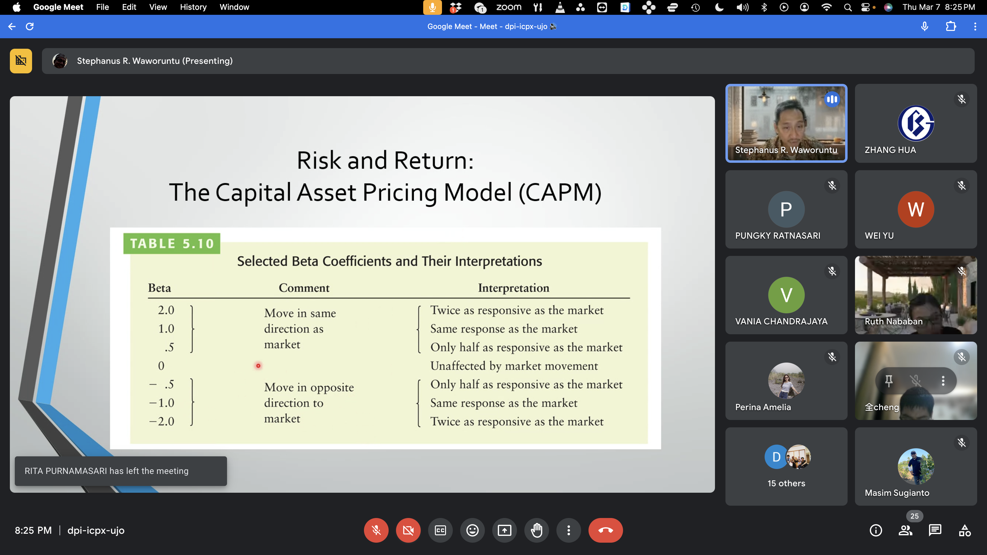Open the Activities icon

click(965, 530)
